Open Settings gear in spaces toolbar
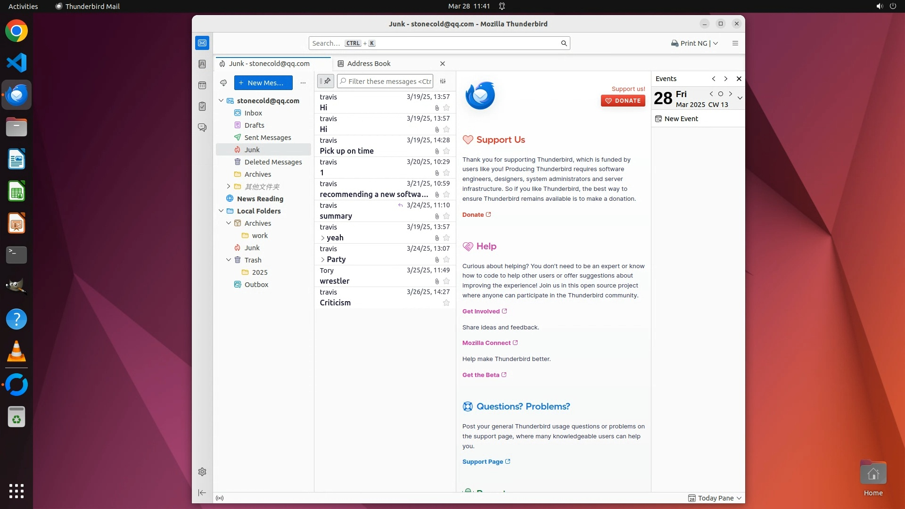 (202, 472)
